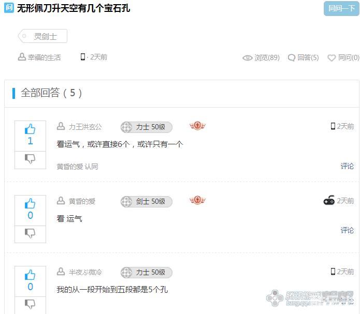The width and height of the screenshot is (360, 314).
Task: Click the red winged badge beside 力士 50级
Action: coord(197,126)
